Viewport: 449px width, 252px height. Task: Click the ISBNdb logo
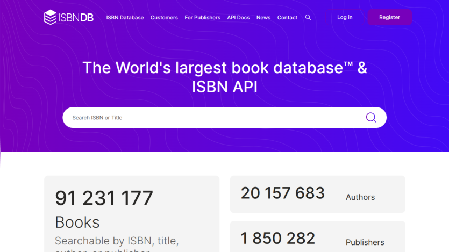pos(69,17)
